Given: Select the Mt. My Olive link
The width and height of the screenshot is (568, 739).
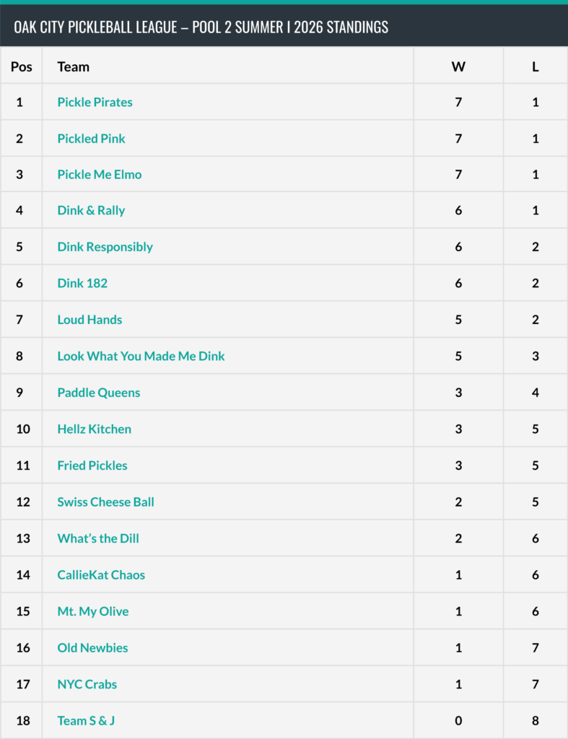Looking at the screenshot, I should click(x=93, y=611).
